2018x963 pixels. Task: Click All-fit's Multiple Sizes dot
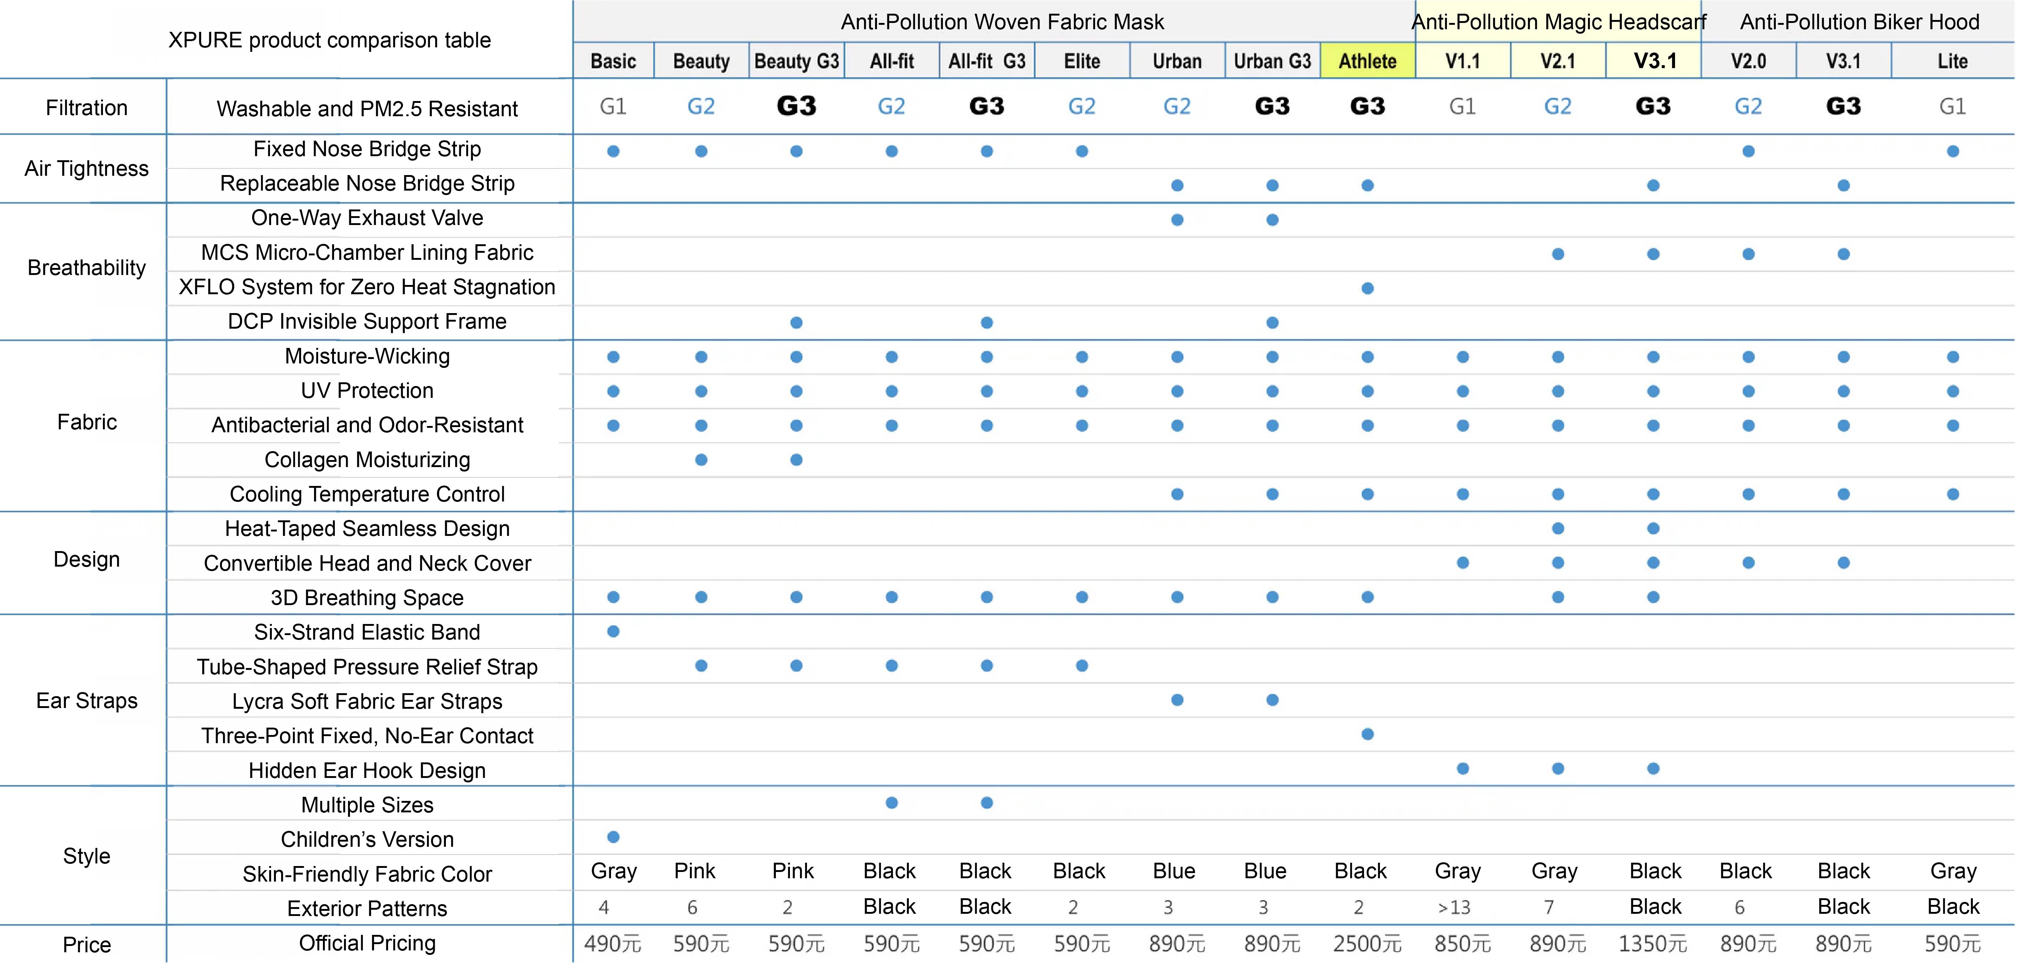click(x=891, y=802)
